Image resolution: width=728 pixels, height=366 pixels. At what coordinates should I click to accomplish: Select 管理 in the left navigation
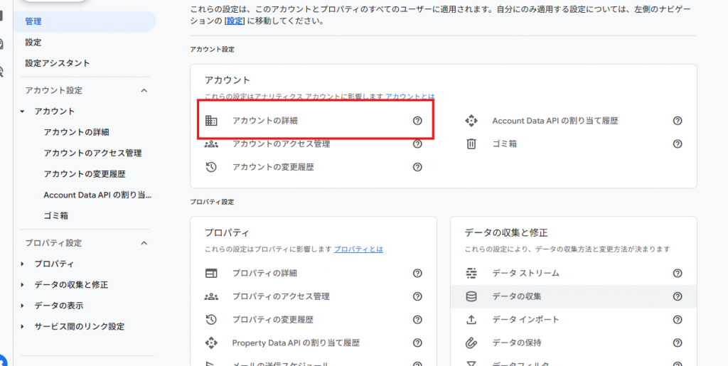(33, 21)
